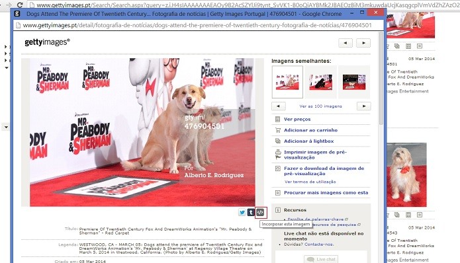Open the Contacte-nos link
This screenshot has height=263, width=460.
click(x=319, y=244)
